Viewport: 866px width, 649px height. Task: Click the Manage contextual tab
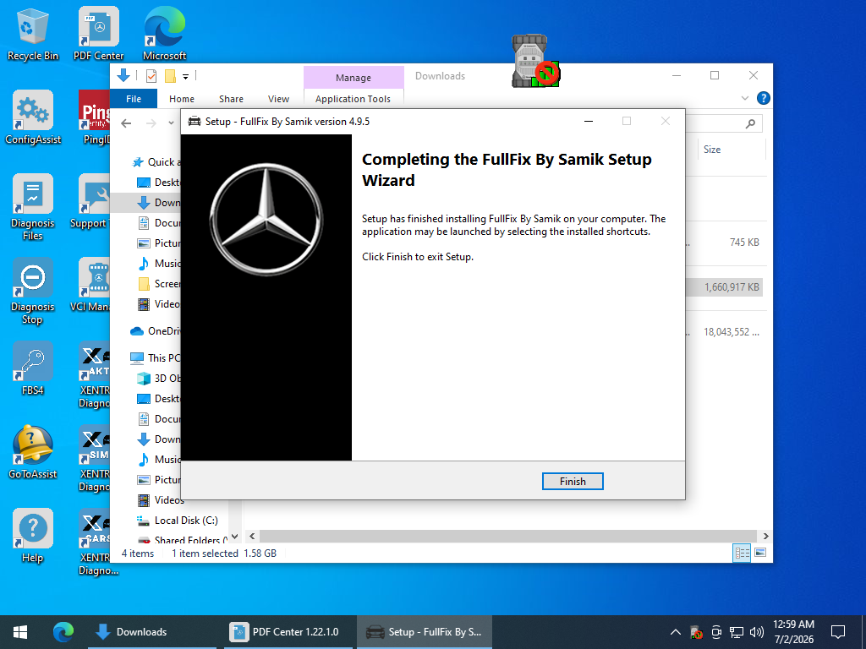tap(354, 78)
